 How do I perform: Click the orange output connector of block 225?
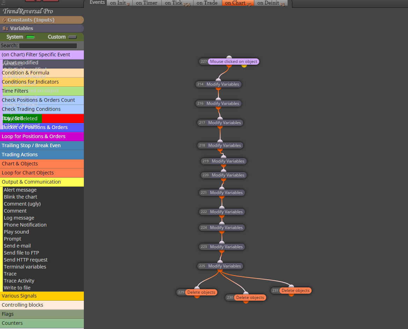click(x=220, y=270)
